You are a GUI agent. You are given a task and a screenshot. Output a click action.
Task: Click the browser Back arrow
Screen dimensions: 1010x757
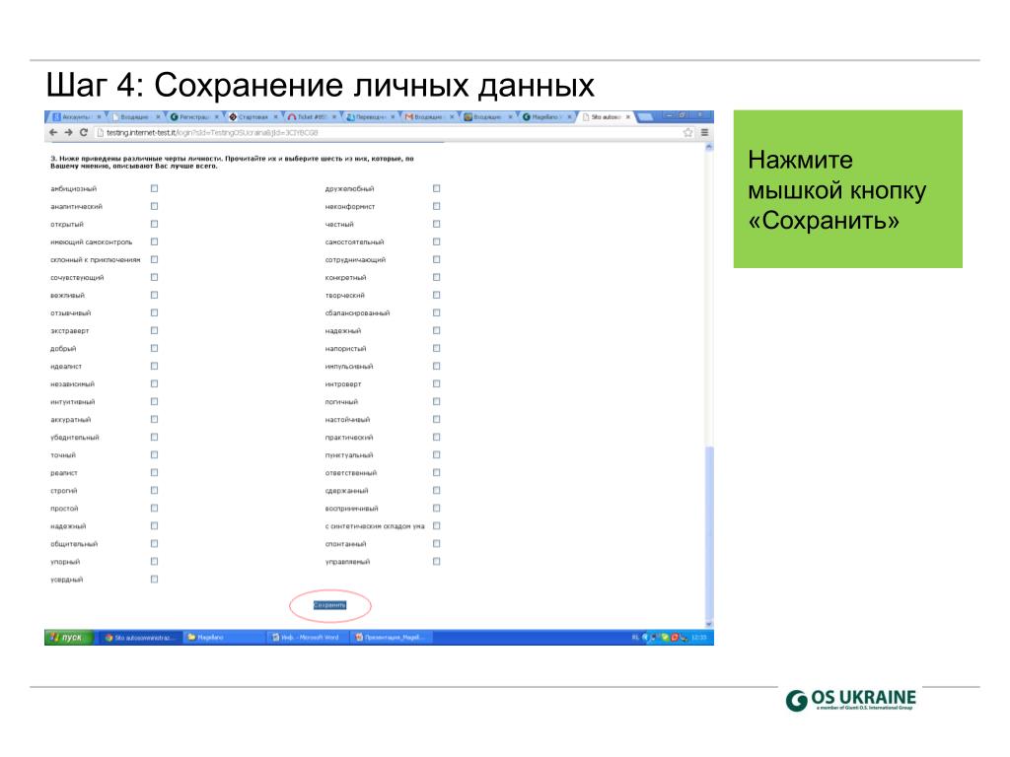(x=53, y=133)
